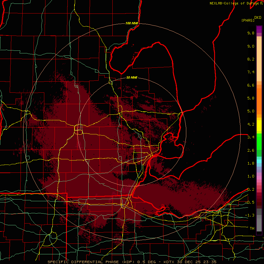Click the 1.0 scale value
Screen dimensions: 264x264
[251, 176]
